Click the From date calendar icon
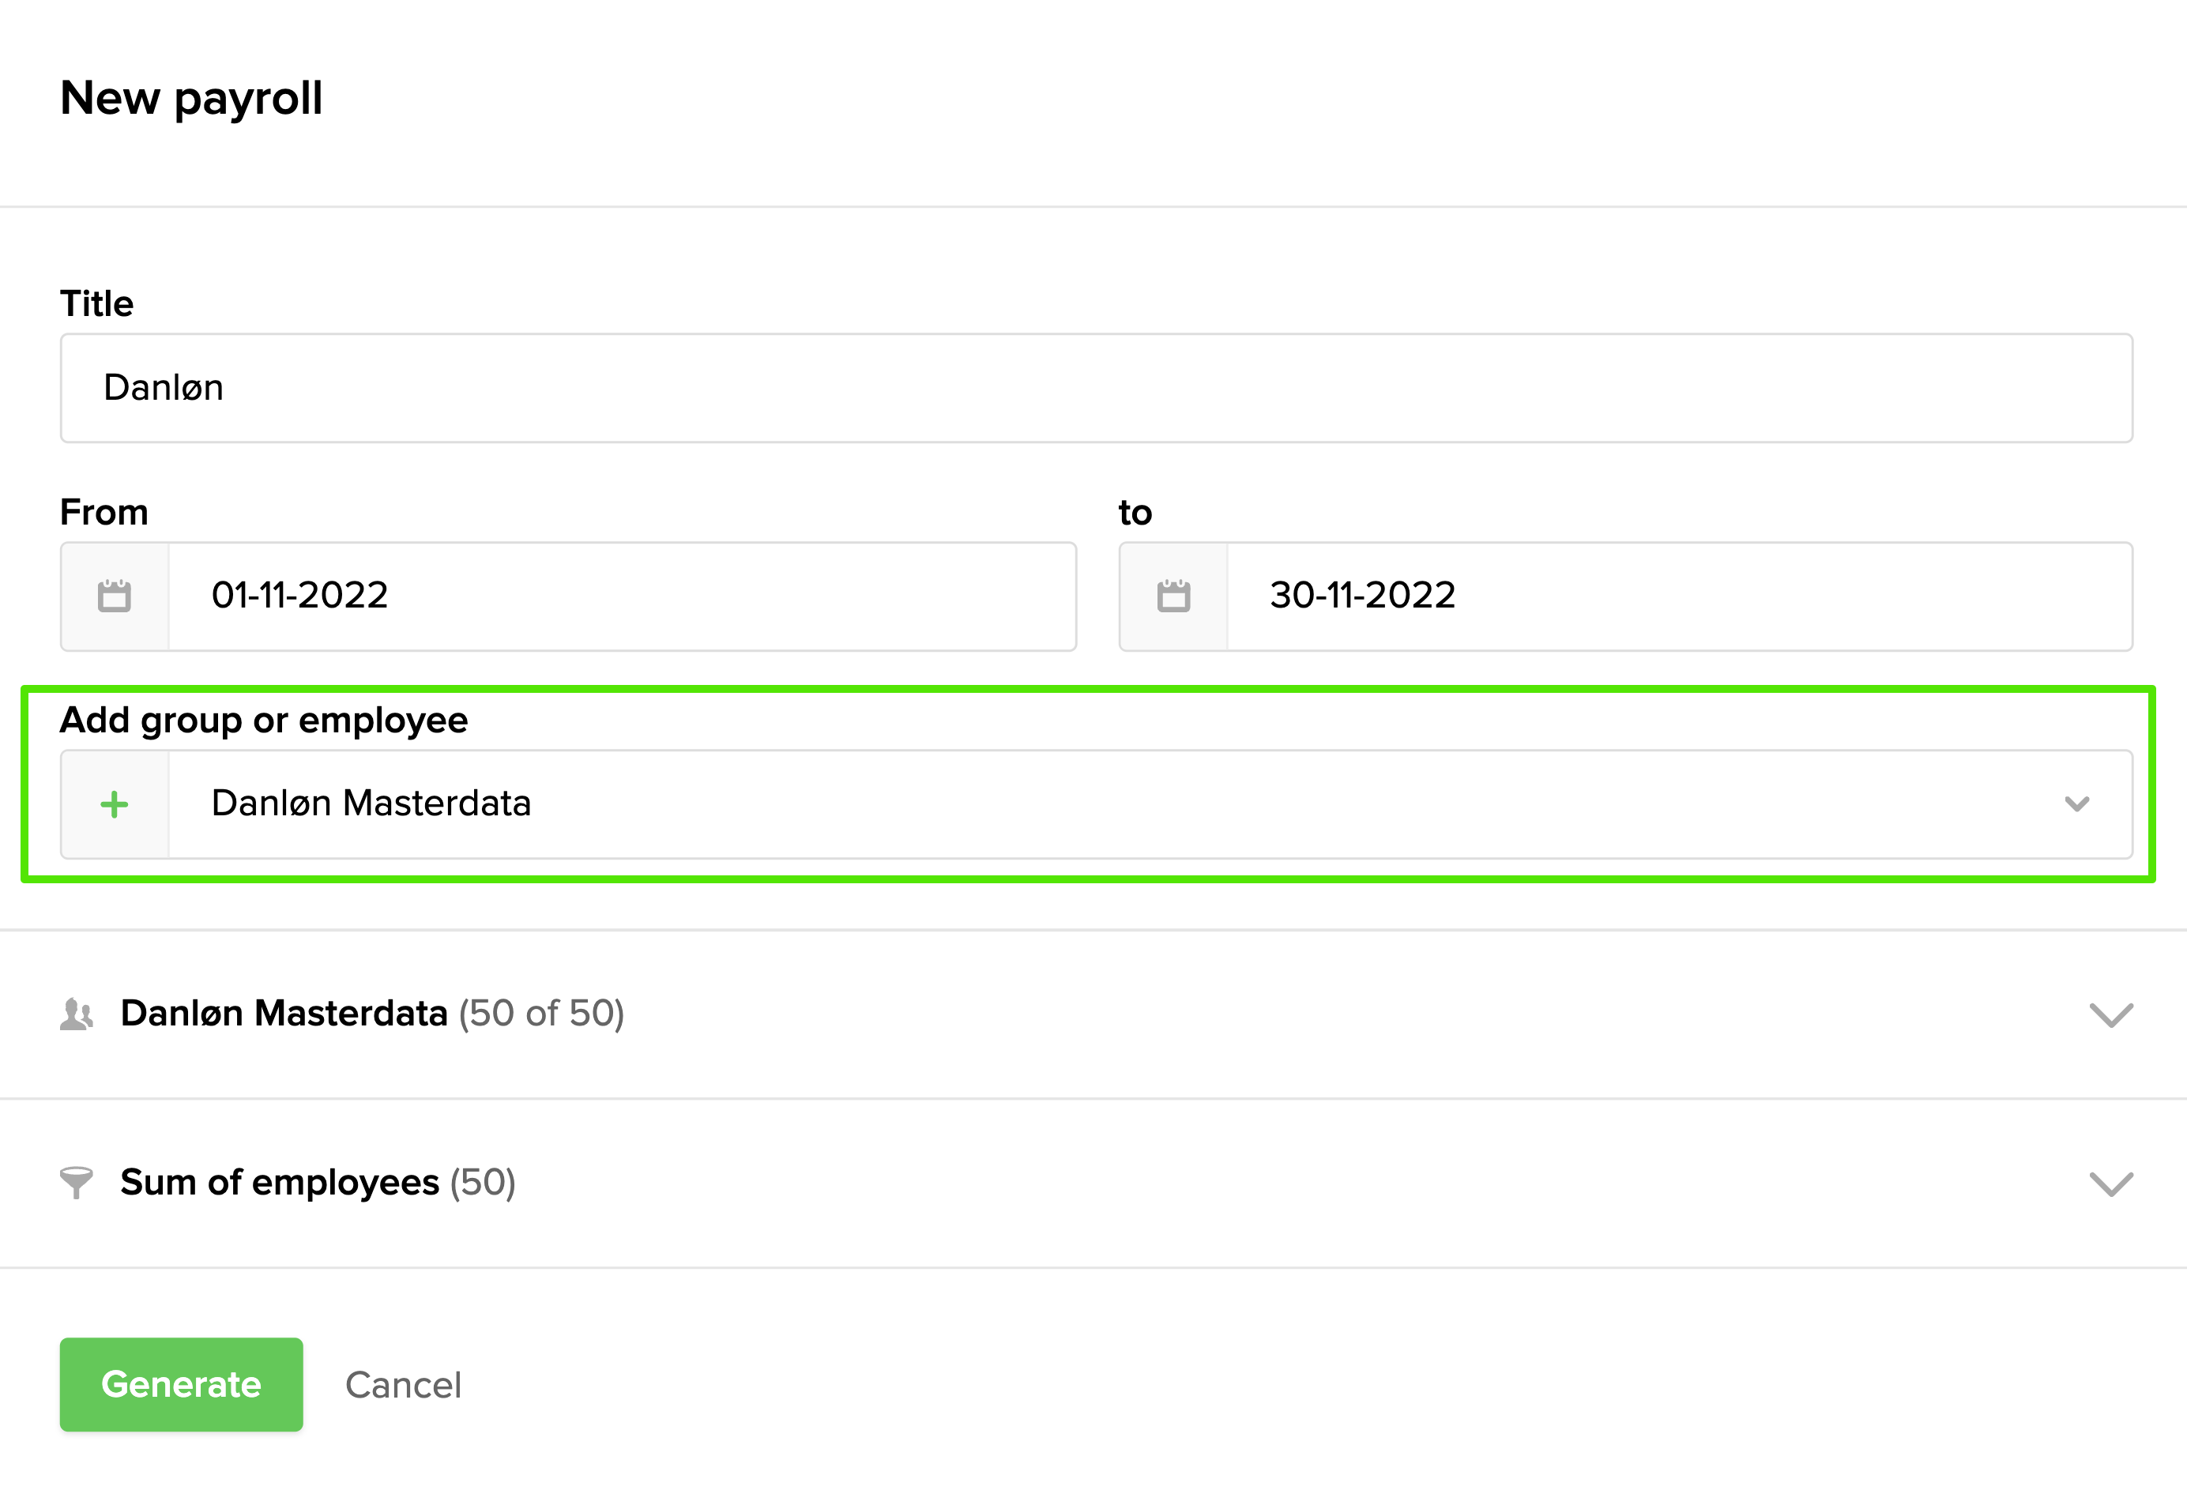 pos(115,596)
